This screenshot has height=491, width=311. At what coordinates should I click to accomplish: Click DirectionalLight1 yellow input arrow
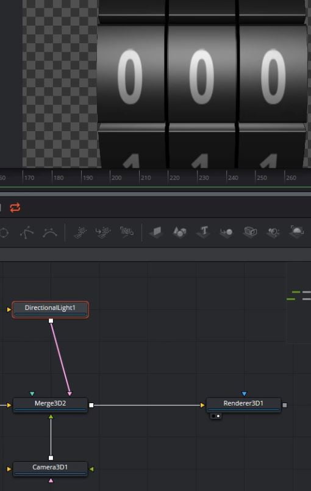(x=9, y=309)
